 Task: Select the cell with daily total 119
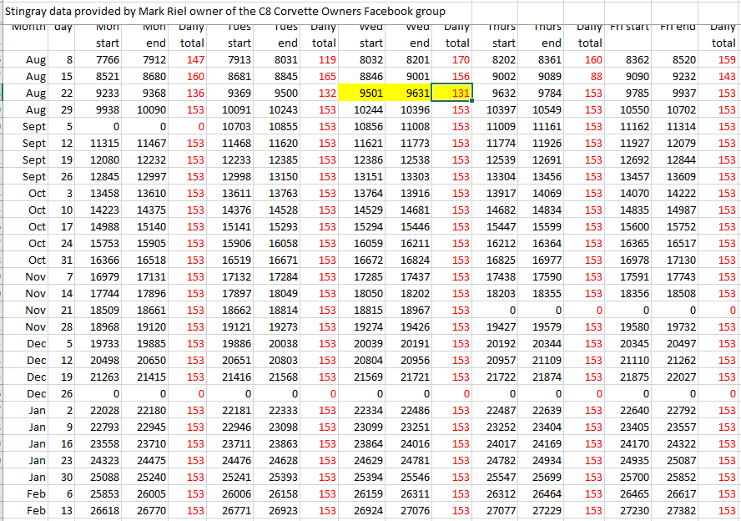327,60
